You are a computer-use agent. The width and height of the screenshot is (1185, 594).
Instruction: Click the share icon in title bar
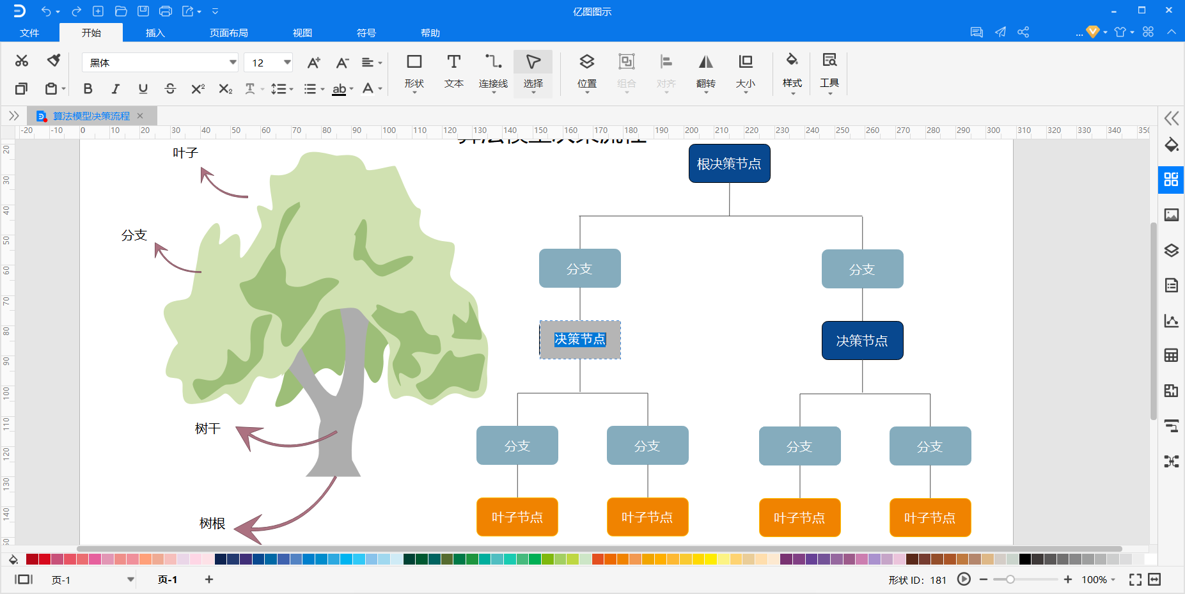click(1023, 32)
